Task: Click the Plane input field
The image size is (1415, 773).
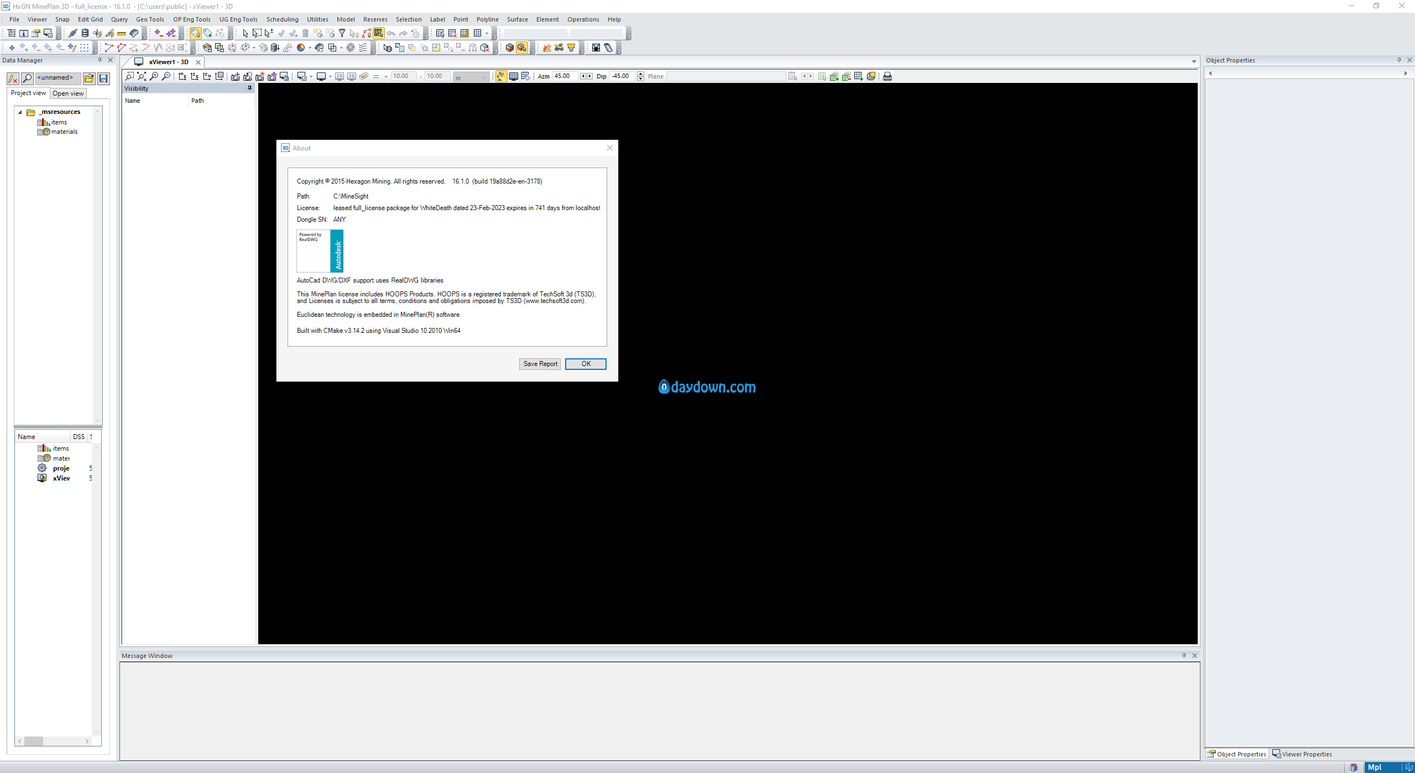Action: [725, 76]
